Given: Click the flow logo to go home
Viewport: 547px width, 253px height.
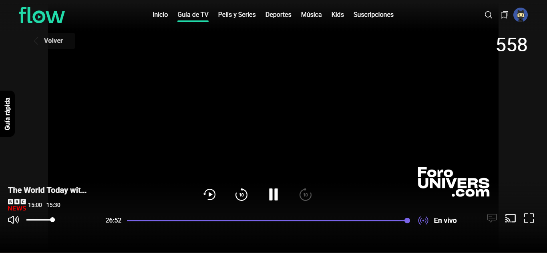Looking at the screenshot, I should [42, 15].
